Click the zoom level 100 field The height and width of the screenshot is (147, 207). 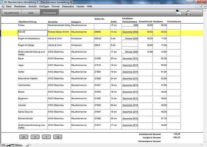point(3,145)
